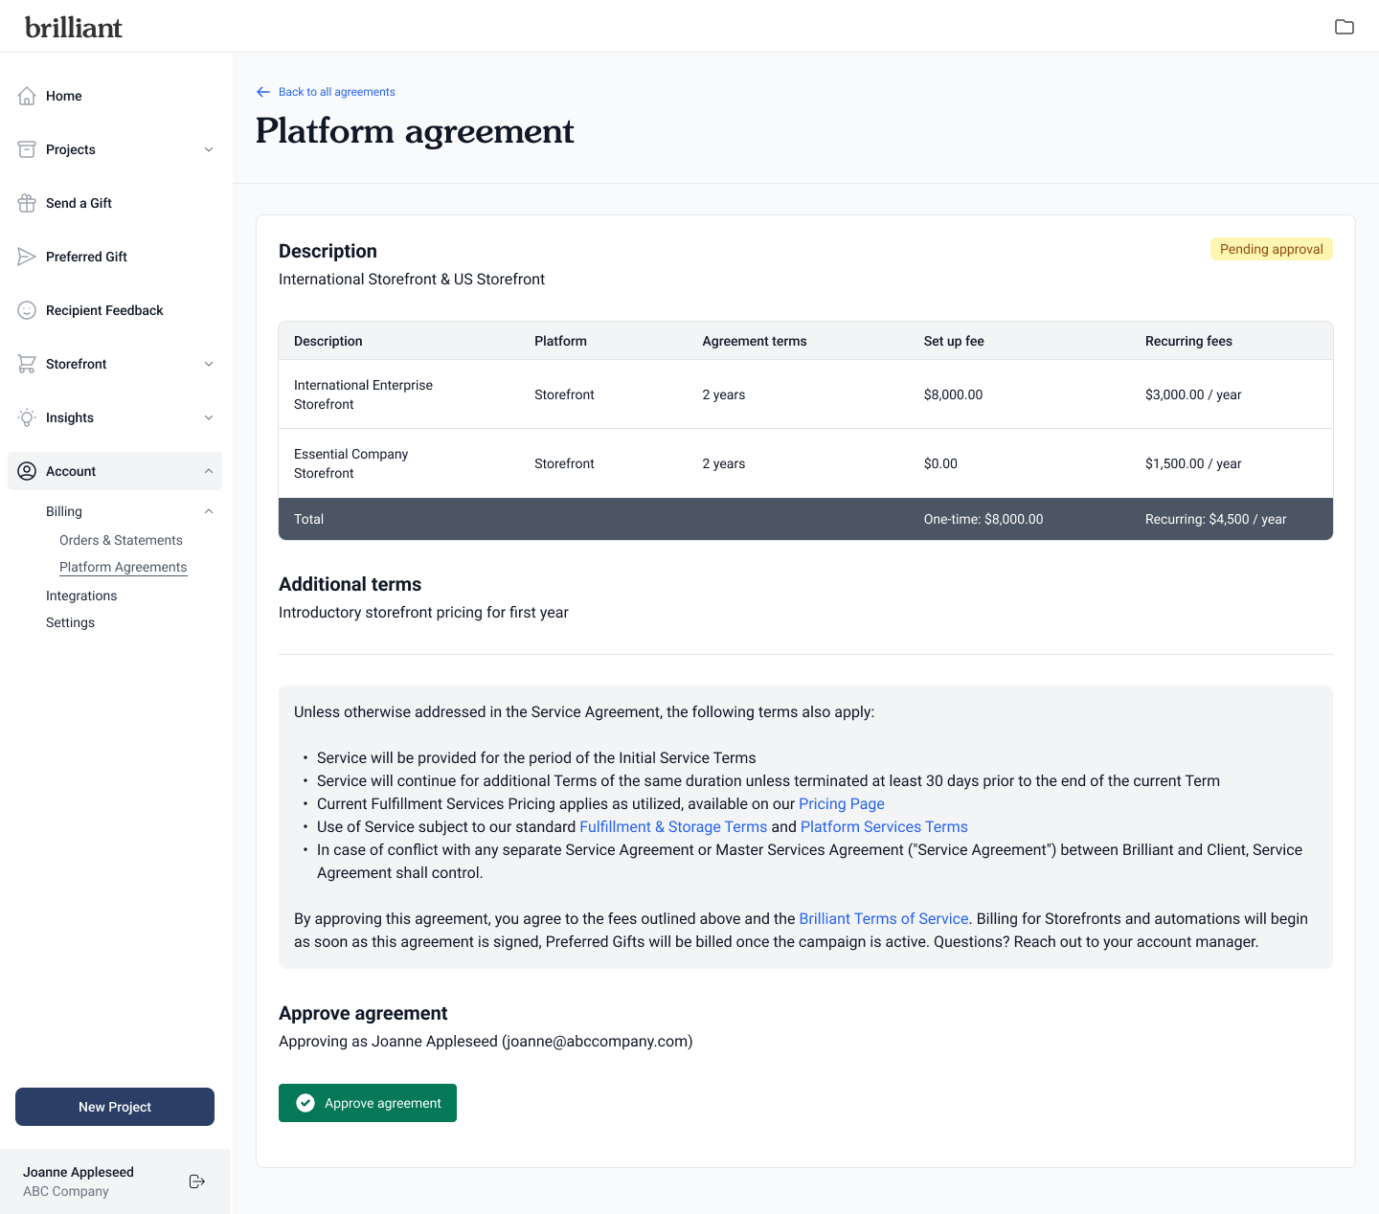Screen dimensions: 1379x1214
Task: Click the $0.00 set up fee cell
Action: tap(940, 463)
